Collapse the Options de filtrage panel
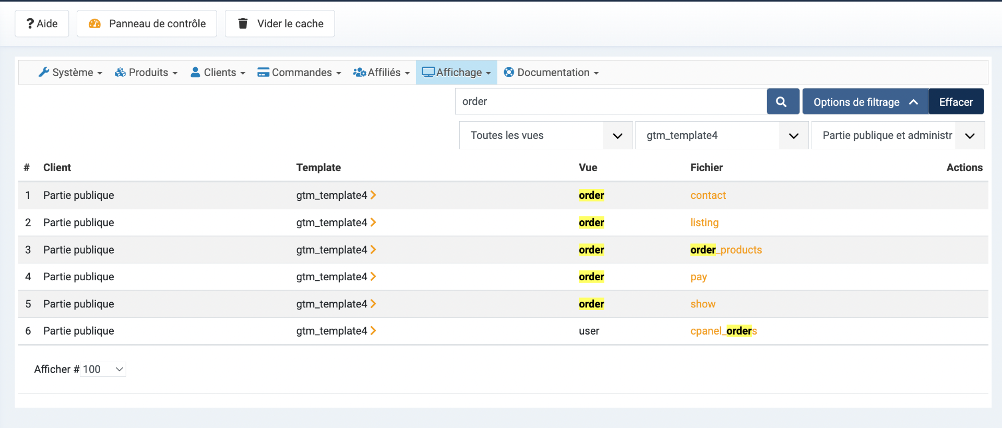The width and height of the screenshot is (1002, 428). [864, 102]
